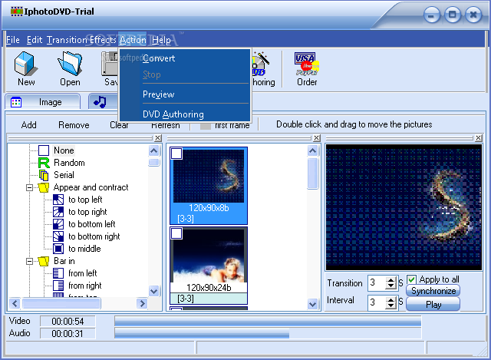Choose Convert from the Action menu
Image resolution: width=491 pixels, height=360 pixels.
[185, 58]
